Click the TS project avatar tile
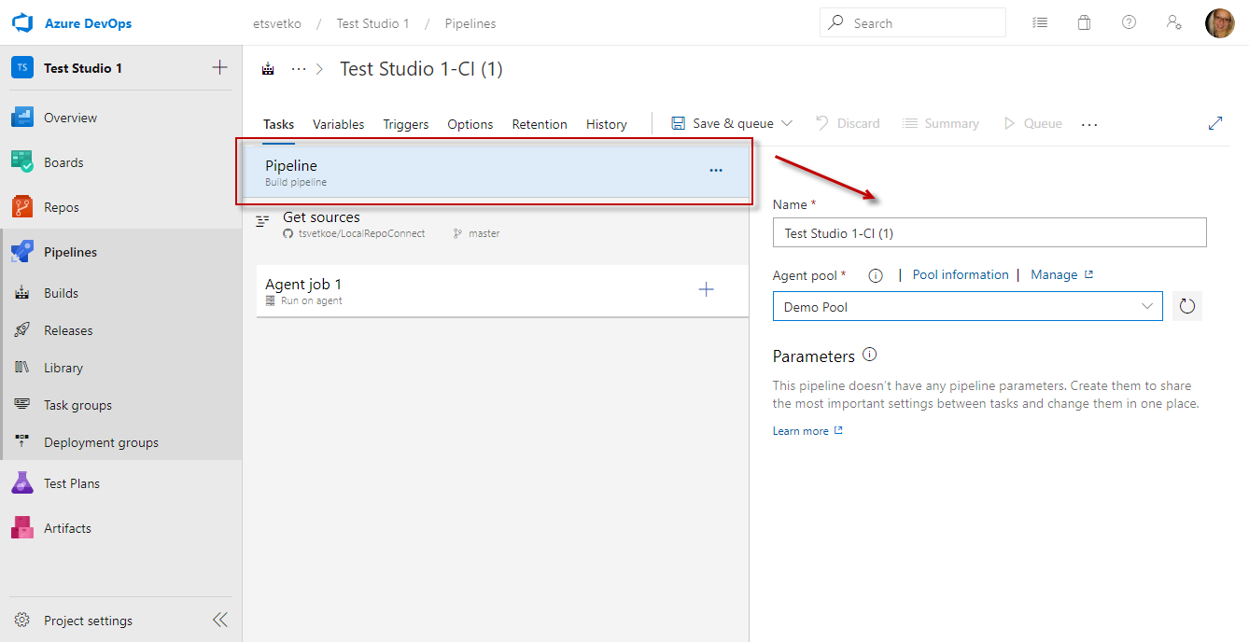 [x=22, y=68]
